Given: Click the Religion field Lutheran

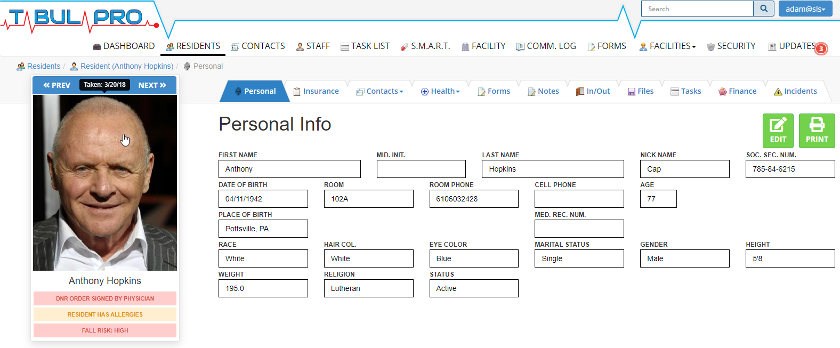Looking at the screenshot, I should 369,288.
